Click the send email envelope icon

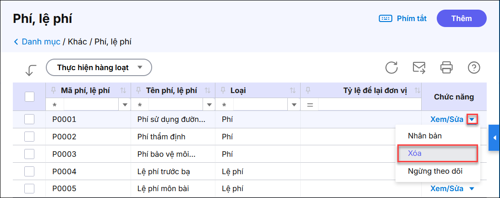(x=419, y=68)
